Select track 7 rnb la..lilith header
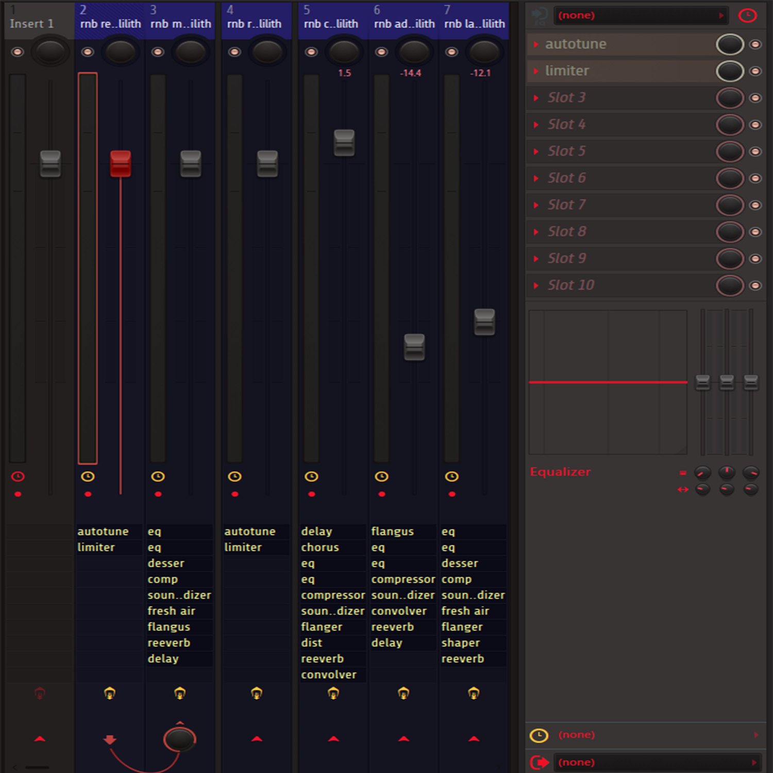 tap(474, 21)
